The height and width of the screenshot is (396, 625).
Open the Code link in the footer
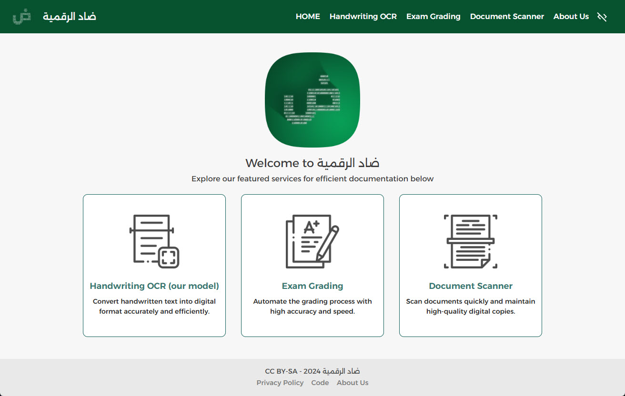(x=320, y=383)
